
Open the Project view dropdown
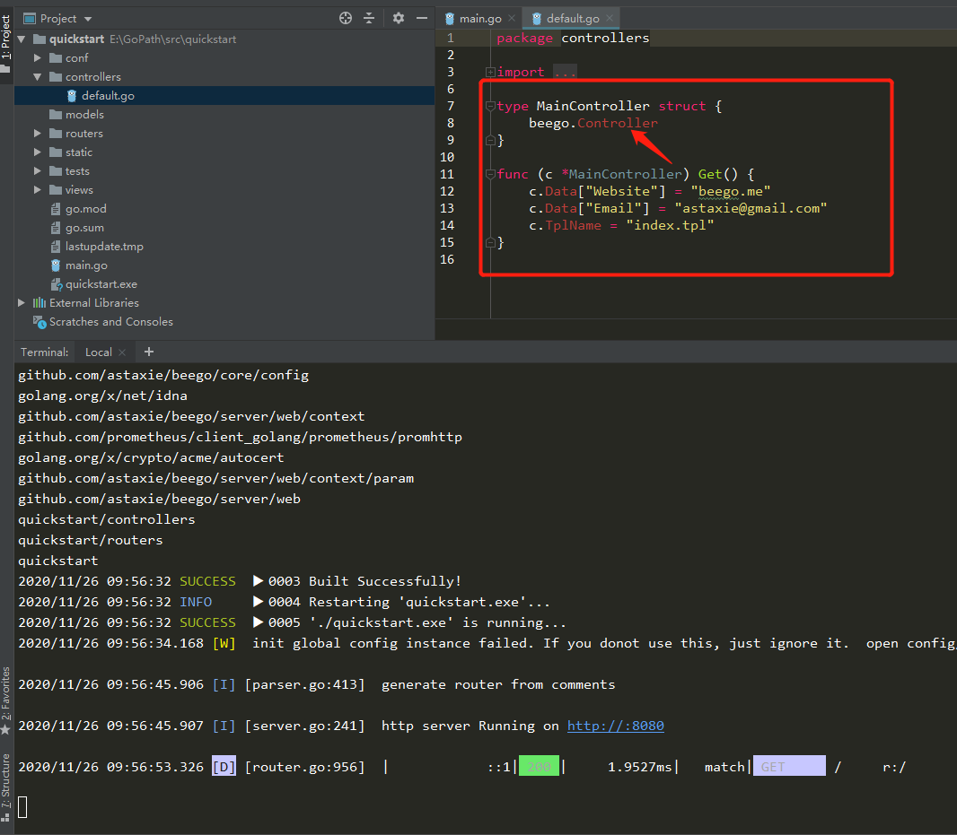88,19
